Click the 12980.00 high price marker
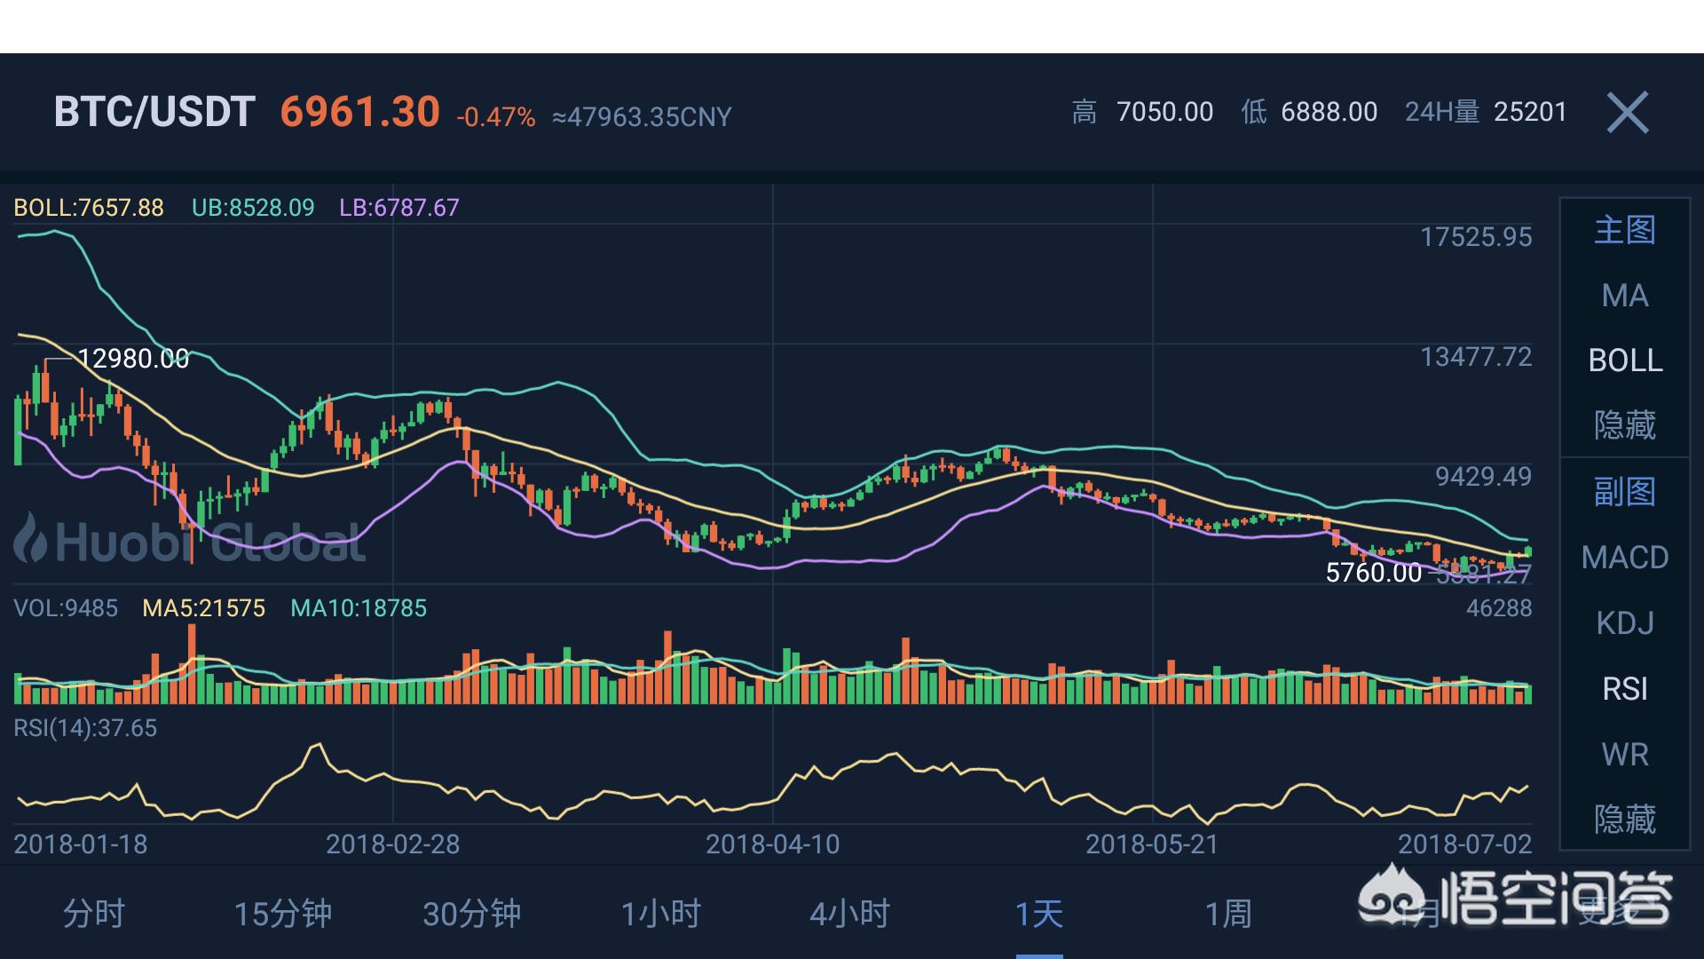 [x=133, y=359]
